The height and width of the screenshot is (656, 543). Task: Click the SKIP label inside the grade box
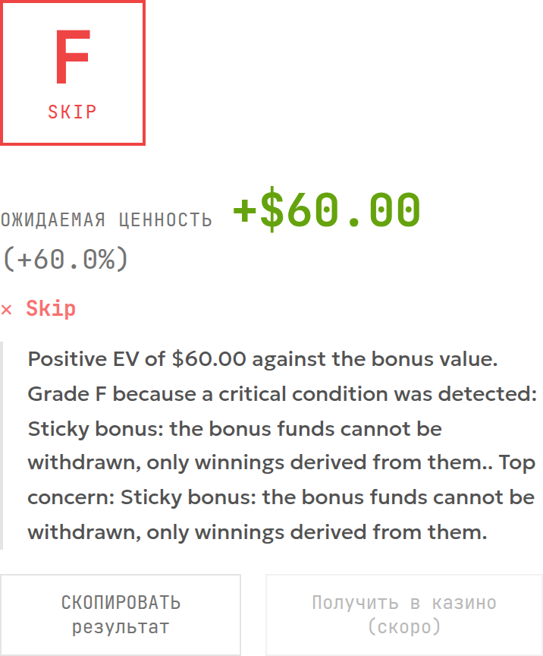[x=72, y=112]
